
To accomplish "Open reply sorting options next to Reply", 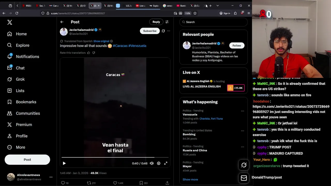I will (167, 22).
